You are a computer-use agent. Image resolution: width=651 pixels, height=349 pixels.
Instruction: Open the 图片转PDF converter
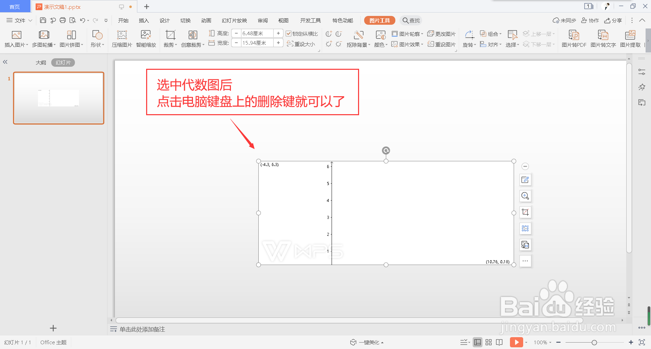(x=574, y=38)
